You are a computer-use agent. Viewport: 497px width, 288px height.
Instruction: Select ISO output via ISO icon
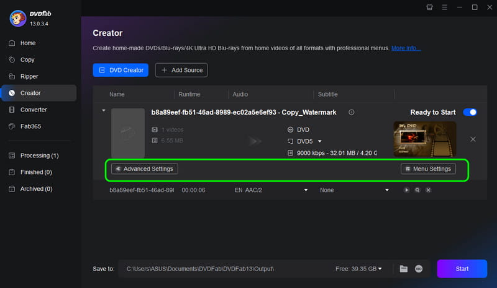click(419, 269)
